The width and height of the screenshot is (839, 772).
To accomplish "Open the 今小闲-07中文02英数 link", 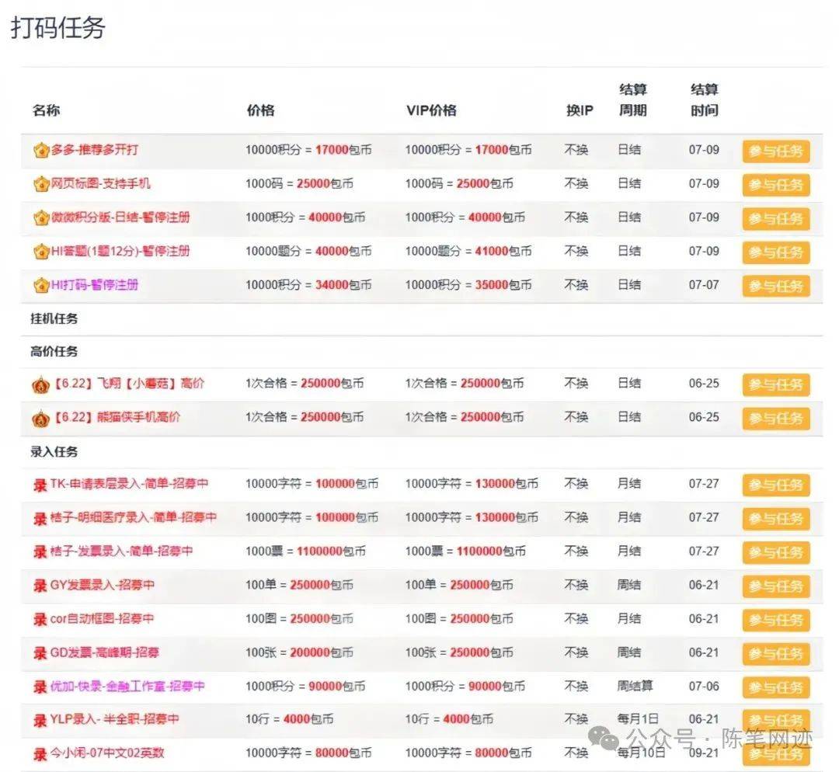I will tap(107, 753).
